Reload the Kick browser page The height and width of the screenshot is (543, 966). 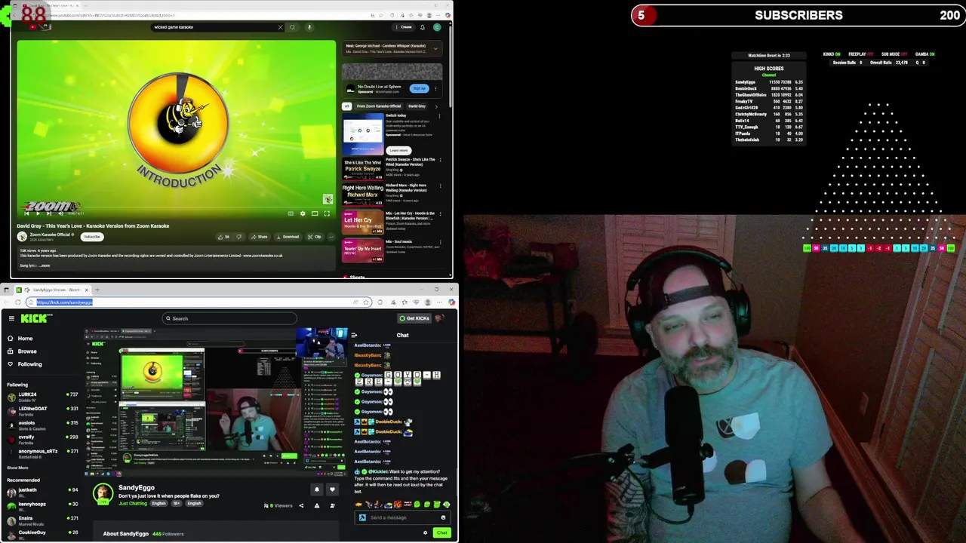[18, 302]
